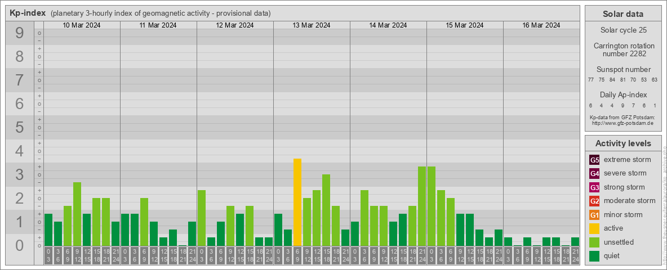Click Ap-index value 7
This screenshot has width=667, height=270.
633,105
